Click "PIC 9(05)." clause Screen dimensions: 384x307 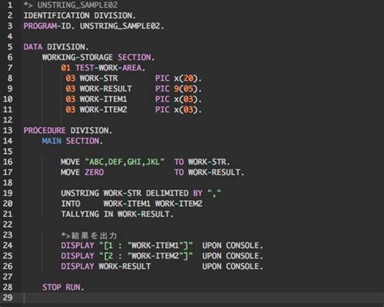click(178, 89)
